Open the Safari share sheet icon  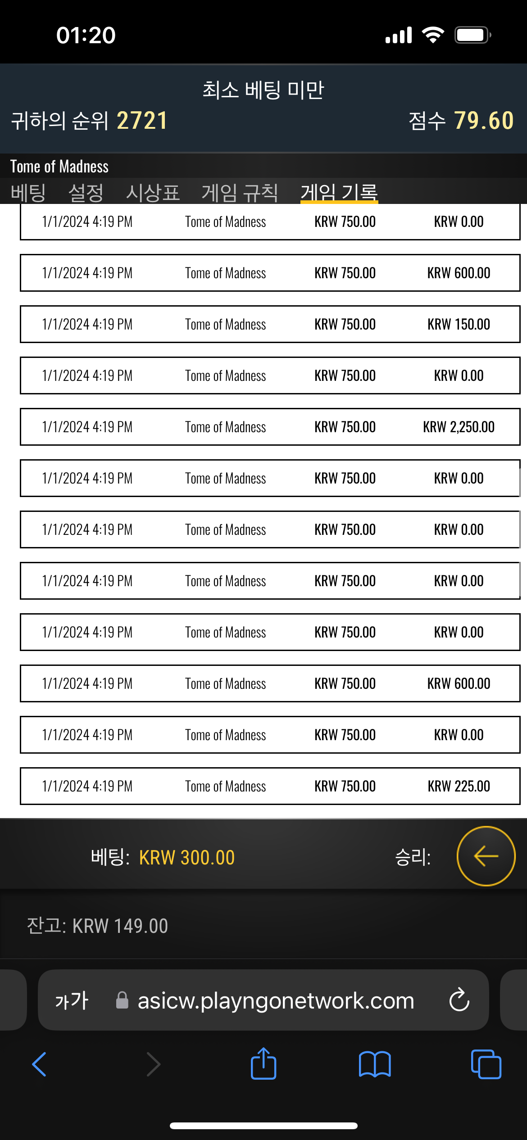pyautogui.click(x=263, y=1064)
